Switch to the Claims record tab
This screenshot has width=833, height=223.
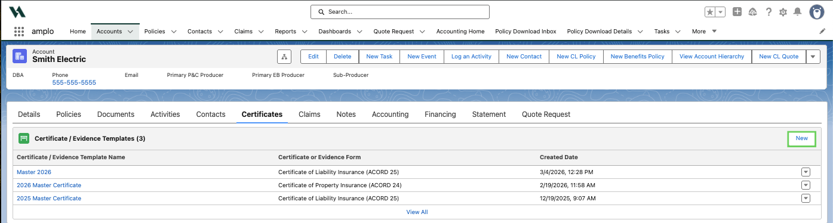(x=309, y=114)
